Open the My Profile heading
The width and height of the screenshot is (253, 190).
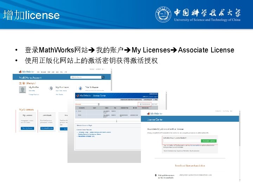[34, 87]
